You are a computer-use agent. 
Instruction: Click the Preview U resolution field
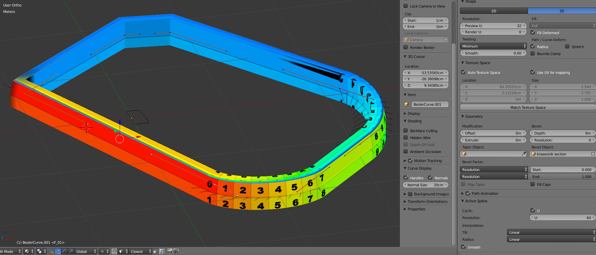493,26
